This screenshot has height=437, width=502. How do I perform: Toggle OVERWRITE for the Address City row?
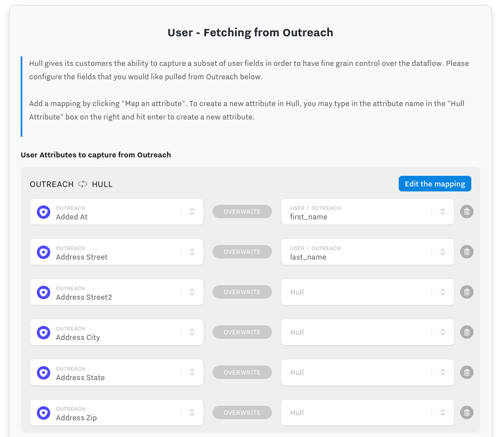tap(242, 332)
